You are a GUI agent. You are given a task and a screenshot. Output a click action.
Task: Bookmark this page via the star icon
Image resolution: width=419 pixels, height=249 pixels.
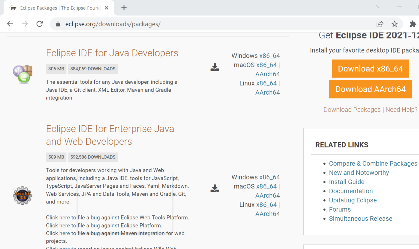(394, 24)
